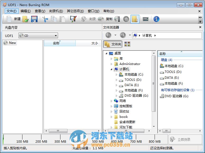Open the 窗口(W) menu
The height and width of the screenshot is (153, 205).
pos(93,11)
